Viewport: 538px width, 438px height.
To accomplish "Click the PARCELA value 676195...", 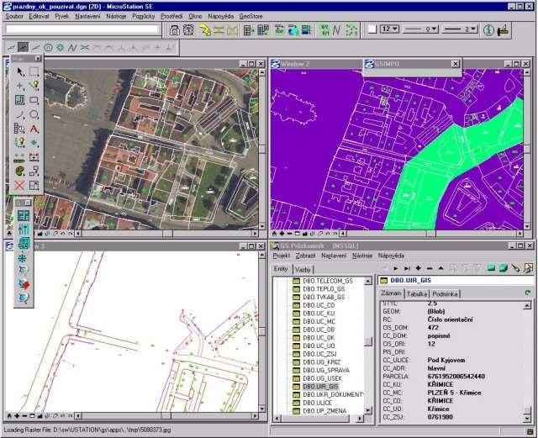I will tap(456, 377).
